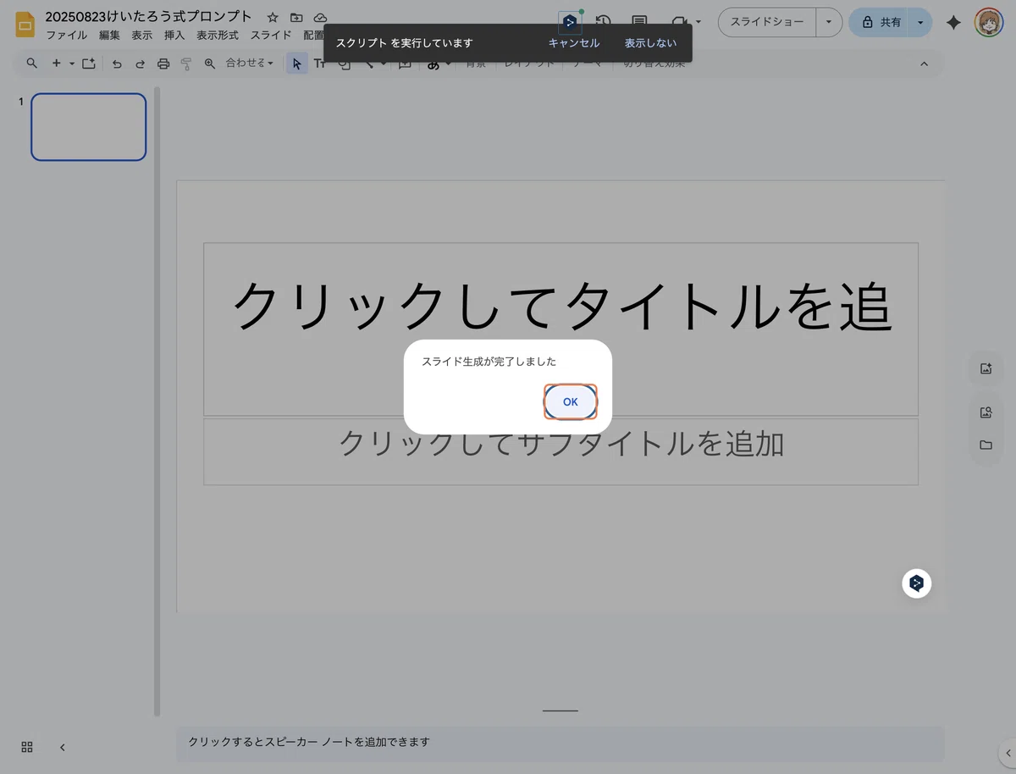Click the speaker notes area
The height and width of the screenshot is (774, 1016).
(x=560, y=743)
